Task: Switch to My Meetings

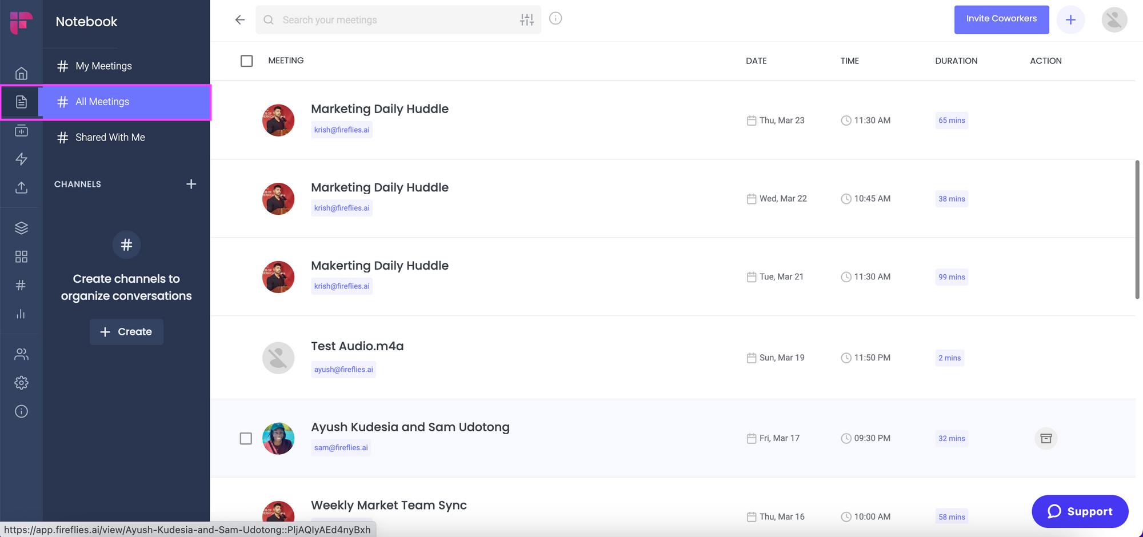Action: 103,66
